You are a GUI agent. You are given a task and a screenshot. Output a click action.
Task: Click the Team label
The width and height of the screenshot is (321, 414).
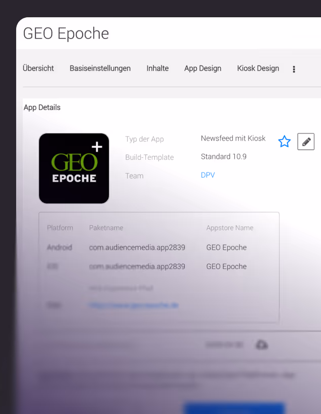[x=134, y=176]
